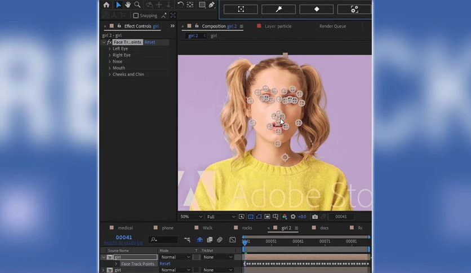Screen dimensions: 471x273
Task: Switch to the Layer particle tab
Action: coord(278,26)
